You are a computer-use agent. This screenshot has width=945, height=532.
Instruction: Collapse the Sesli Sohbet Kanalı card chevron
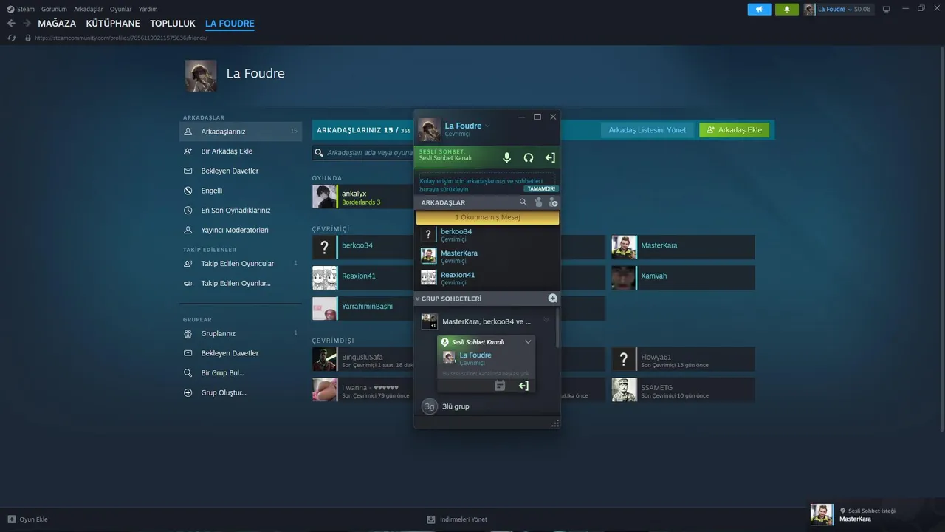[528, 342]
